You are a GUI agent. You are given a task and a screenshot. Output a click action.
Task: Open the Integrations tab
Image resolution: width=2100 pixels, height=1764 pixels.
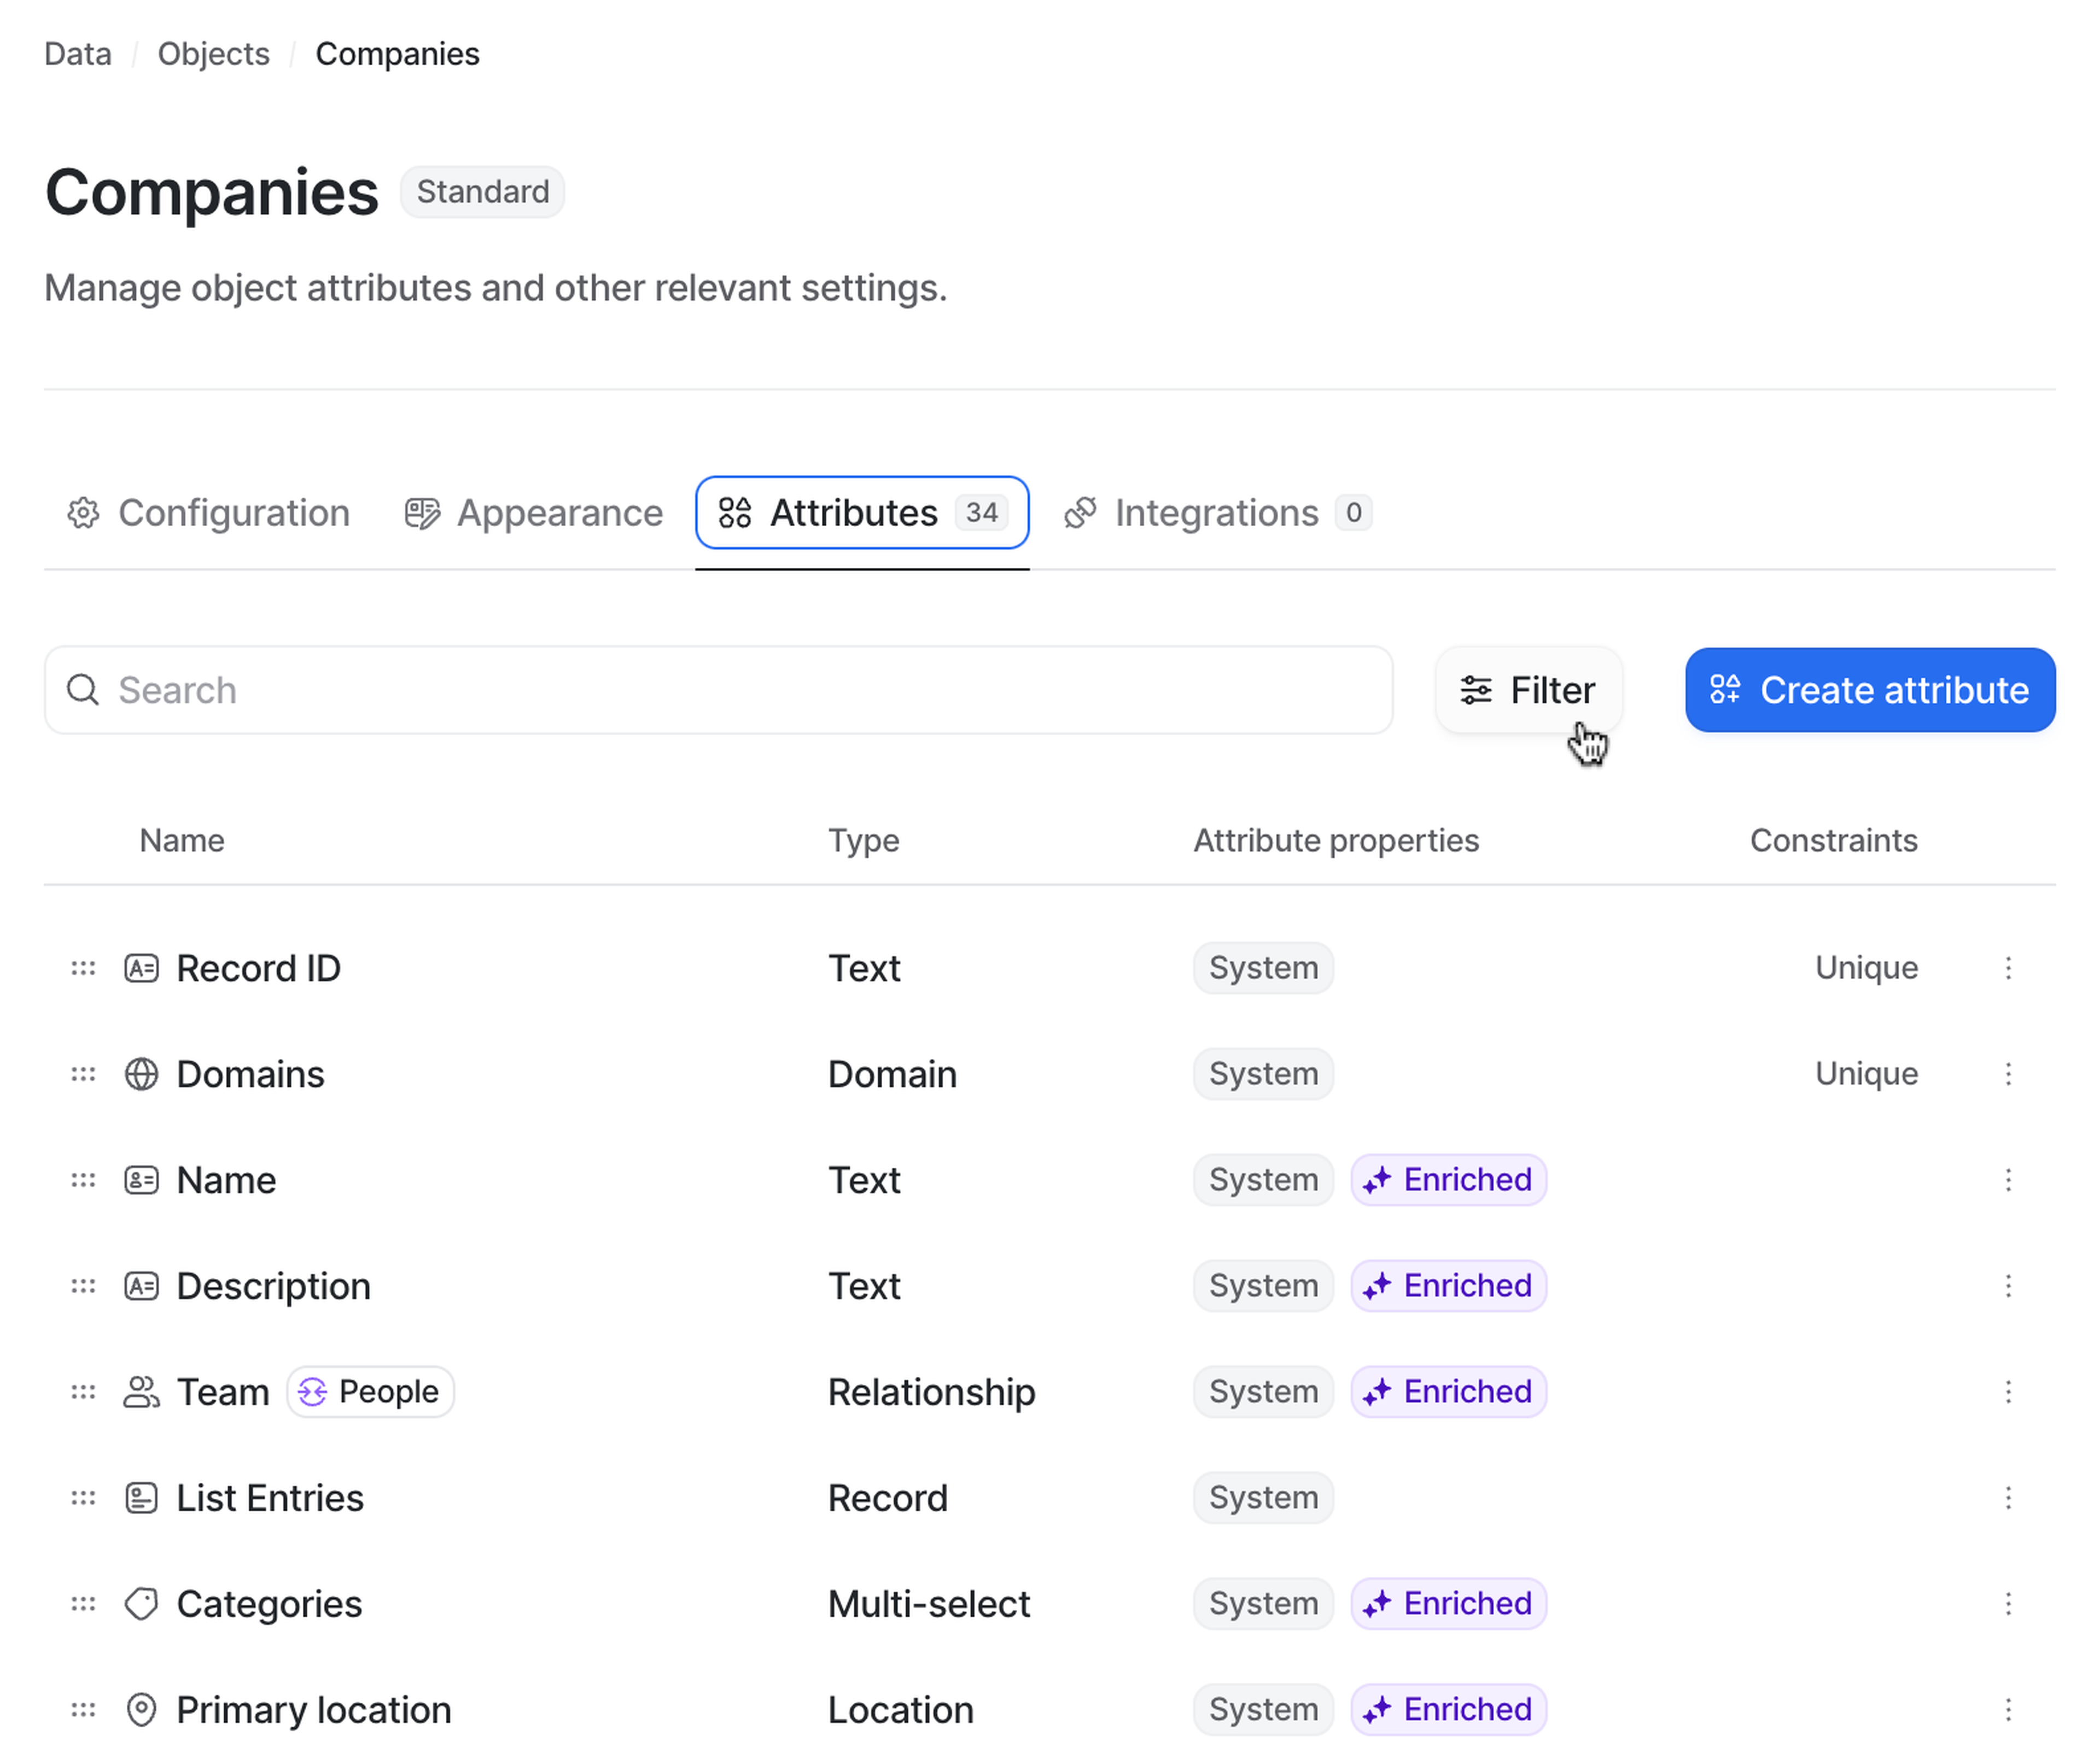pyautogui.click(x=1216, y=513)
